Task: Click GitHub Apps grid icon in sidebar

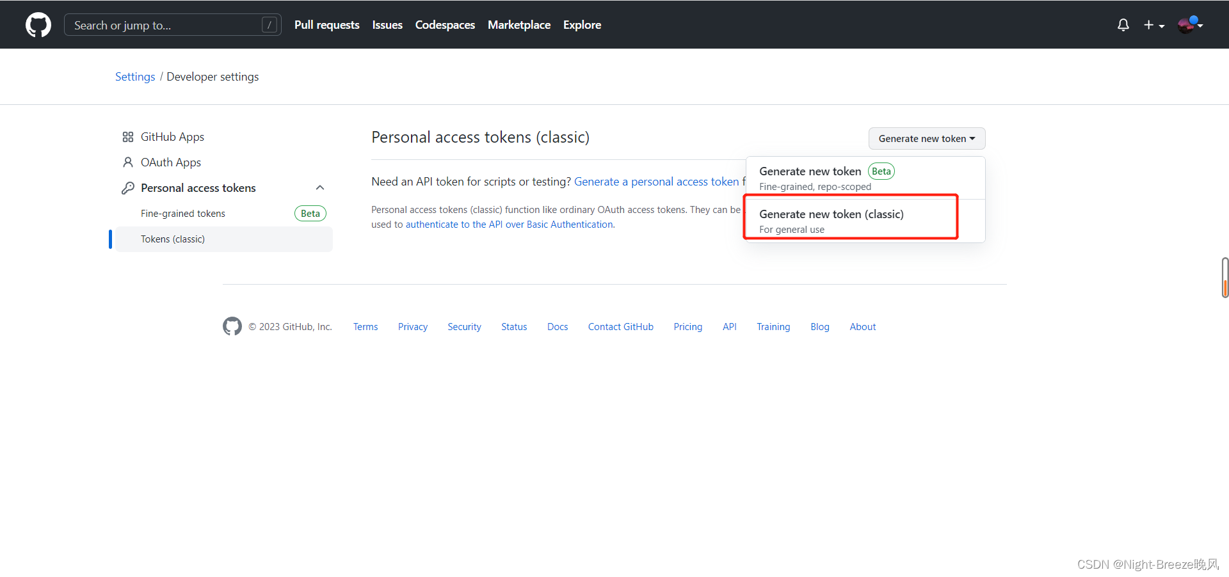Action: [x=128, y=137]
